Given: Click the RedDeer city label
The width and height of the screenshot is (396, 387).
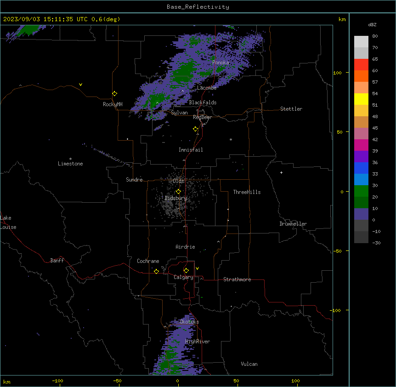Looking at the screenshot, I should tap(202, 117).
